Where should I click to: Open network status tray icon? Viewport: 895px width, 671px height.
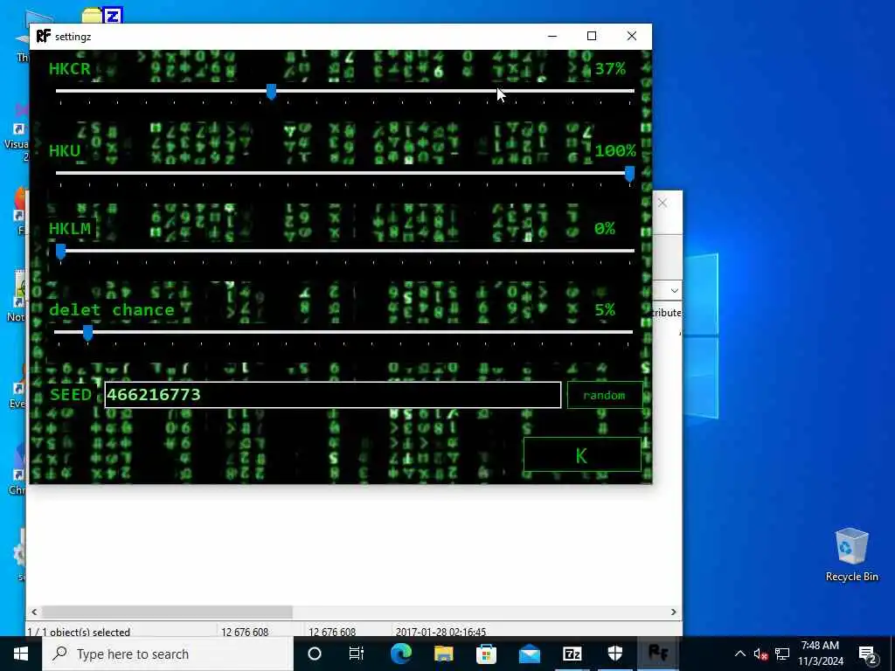782,654
